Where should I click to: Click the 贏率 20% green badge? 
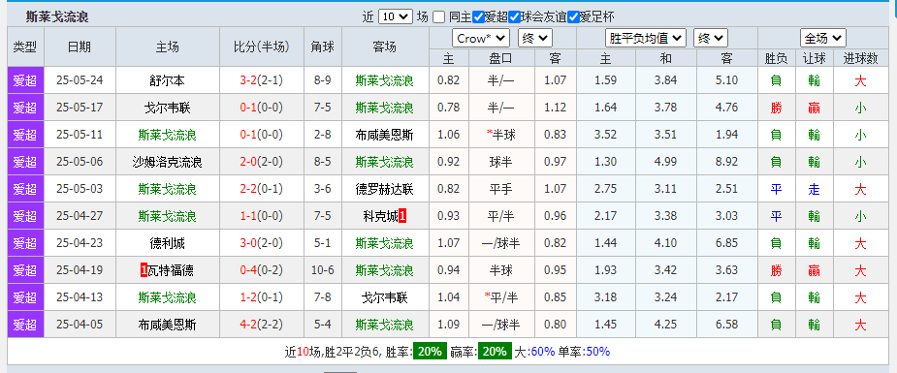coord(495,352)
